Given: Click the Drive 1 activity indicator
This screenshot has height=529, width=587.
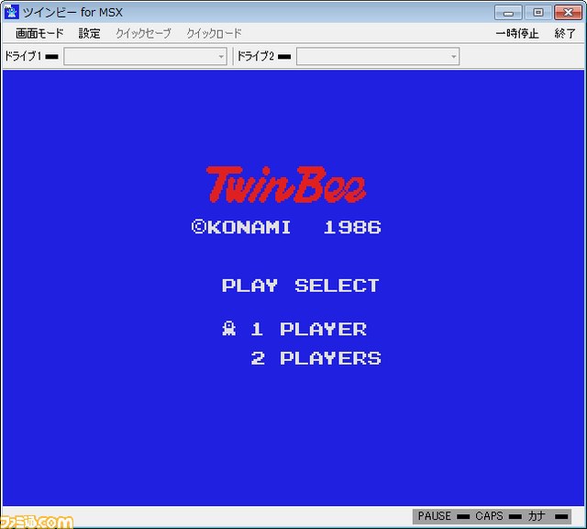Looking at the screenshot, I should click(51, 57).
